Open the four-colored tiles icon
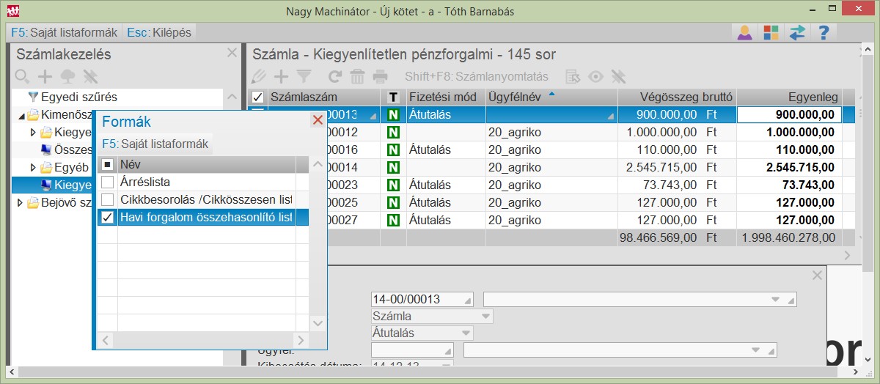The width and height of the screenshot is (880, 384). [x=770, y=33]
